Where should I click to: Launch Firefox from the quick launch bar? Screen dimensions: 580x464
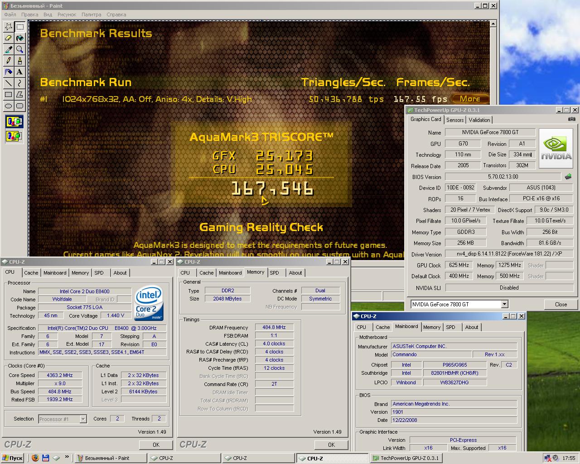(x=35, y=458)
